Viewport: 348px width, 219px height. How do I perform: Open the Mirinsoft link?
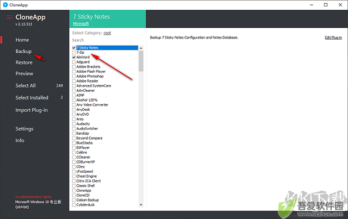point(81,24)
